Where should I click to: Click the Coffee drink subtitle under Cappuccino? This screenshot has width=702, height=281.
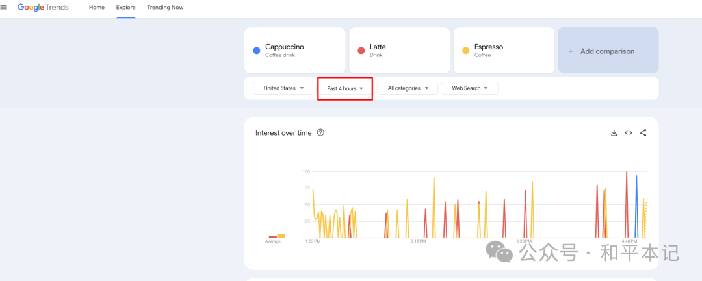pos(280,55)
